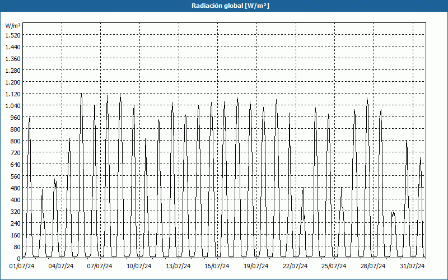Select the 240 y-axis value

coord(16,223)
